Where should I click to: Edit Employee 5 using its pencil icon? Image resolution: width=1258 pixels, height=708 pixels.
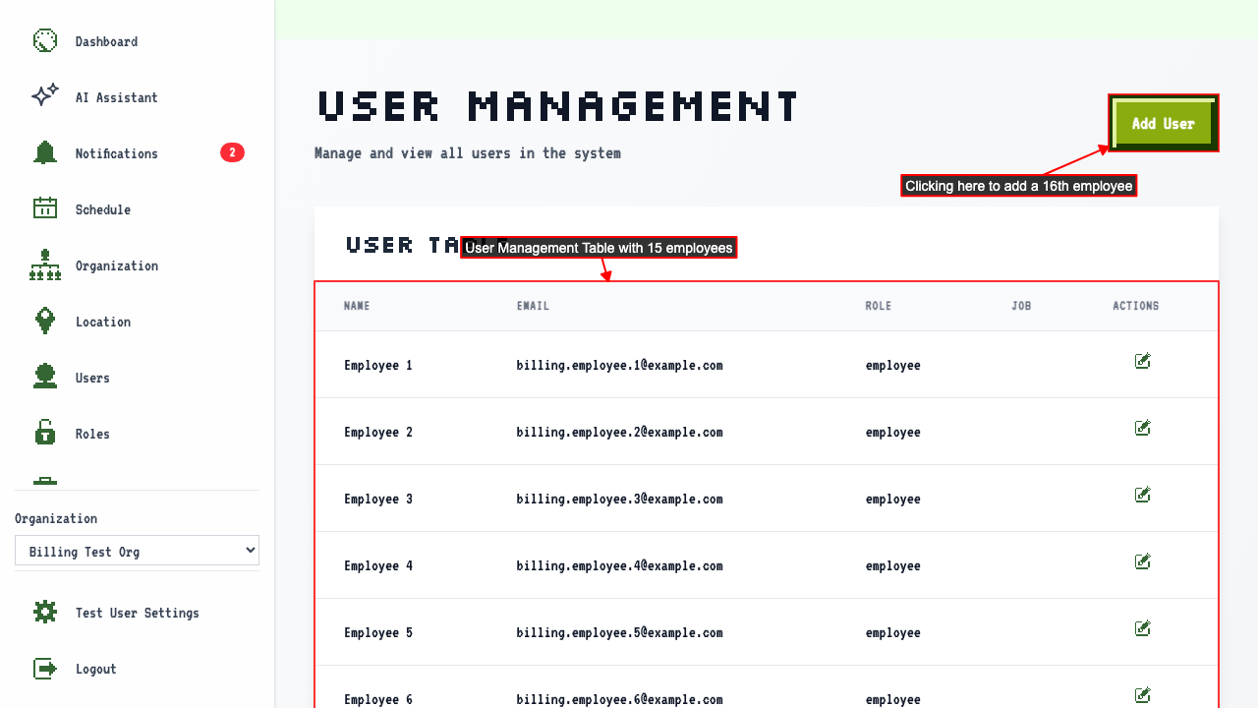pyautogui.click(x=1142, y=629)
